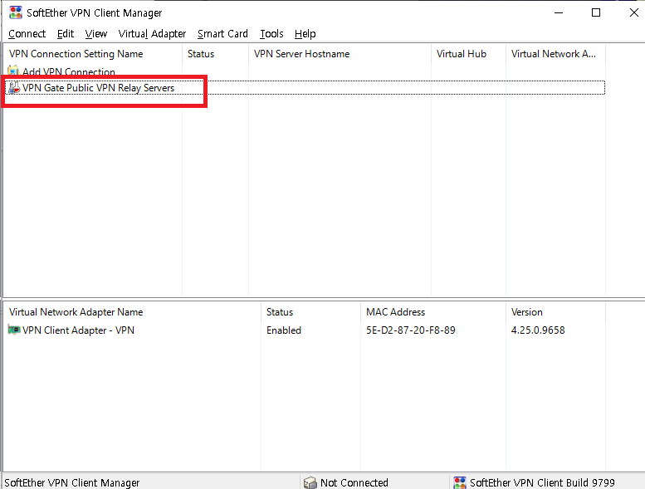Click the VPN Gate relay servers icon
The width and height of the screenshot is (645, 489).
(x=14, y=88)
